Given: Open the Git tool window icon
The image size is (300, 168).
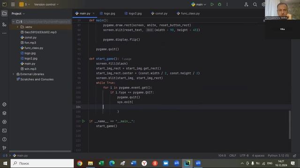Looking at the screenshot, I should tap(4, 148).
